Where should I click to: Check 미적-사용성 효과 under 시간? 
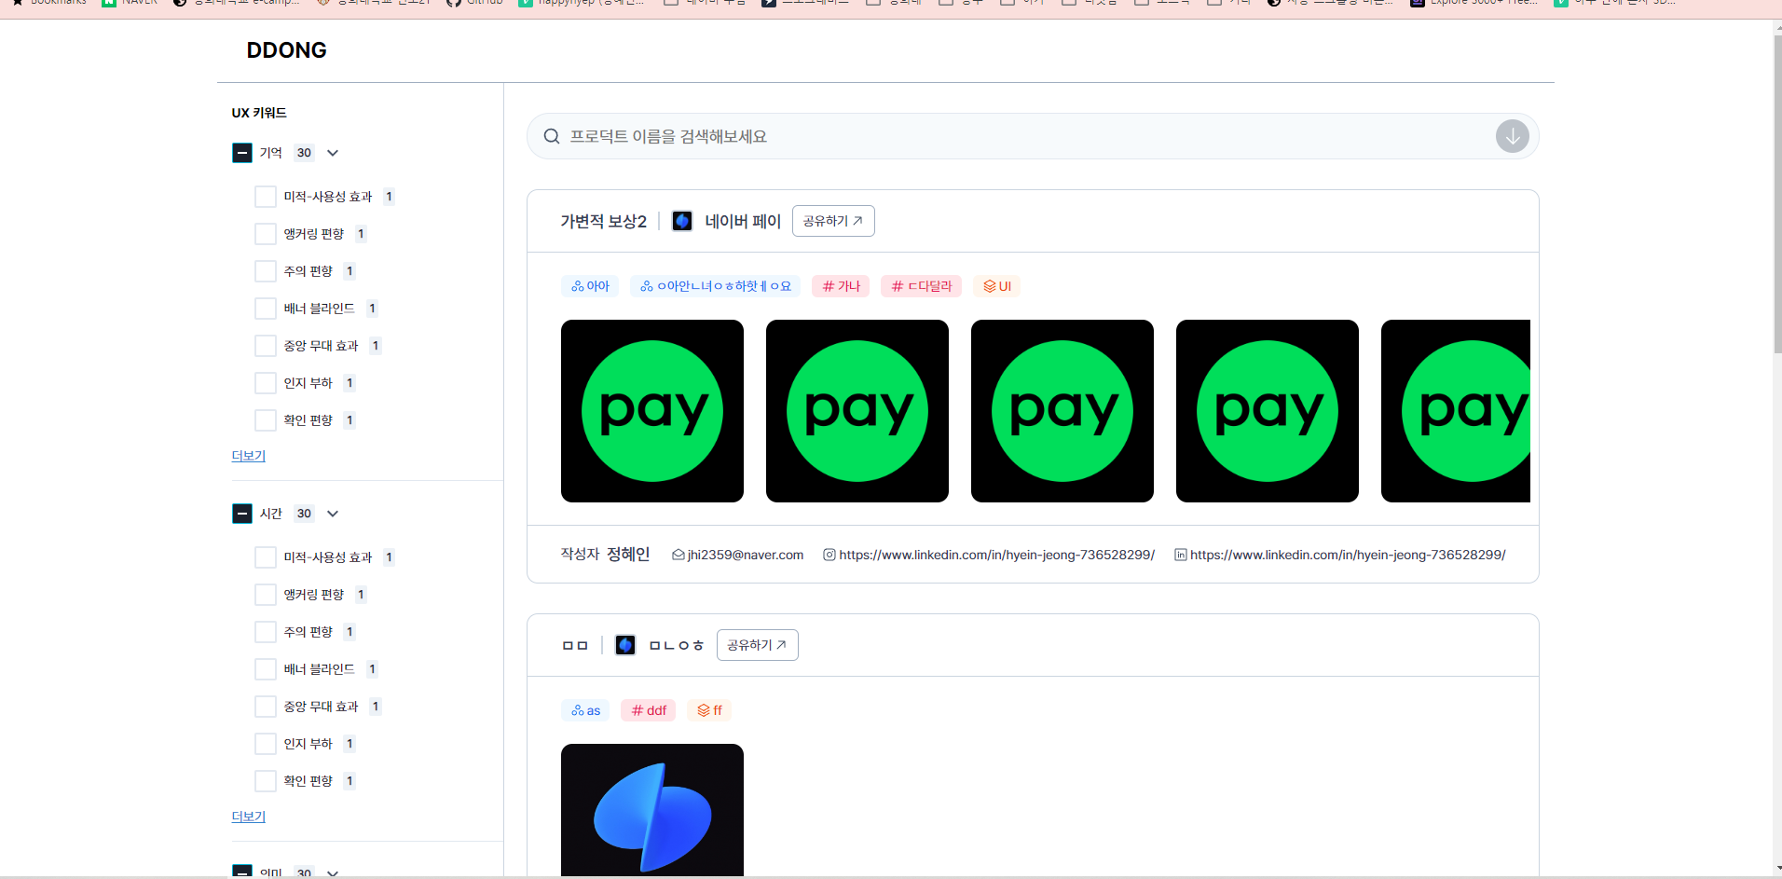(x=266, y=557)
